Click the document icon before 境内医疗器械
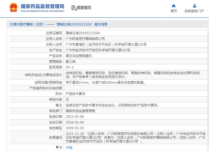209x152 pixels. coord(11,24)
